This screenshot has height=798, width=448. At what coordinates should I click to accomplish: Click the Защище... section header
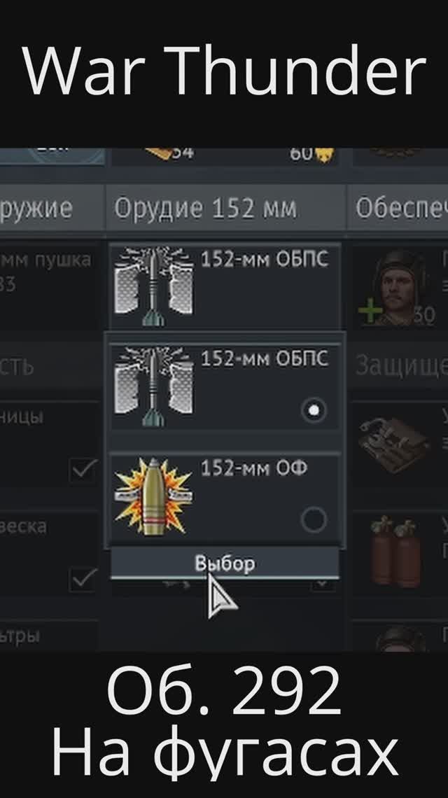pyautogui.click(x=400, y=366)
